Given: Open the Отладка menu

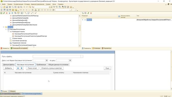Looking at the screenshot, I should coord(27,4).
